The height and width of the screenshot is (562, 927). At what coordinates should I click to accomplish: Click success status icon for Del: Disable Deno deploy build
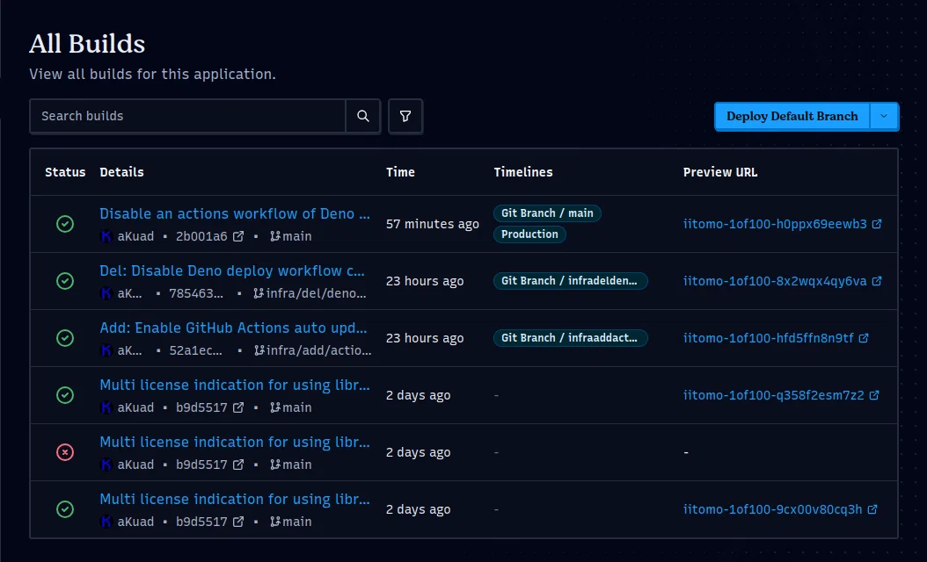65,281
